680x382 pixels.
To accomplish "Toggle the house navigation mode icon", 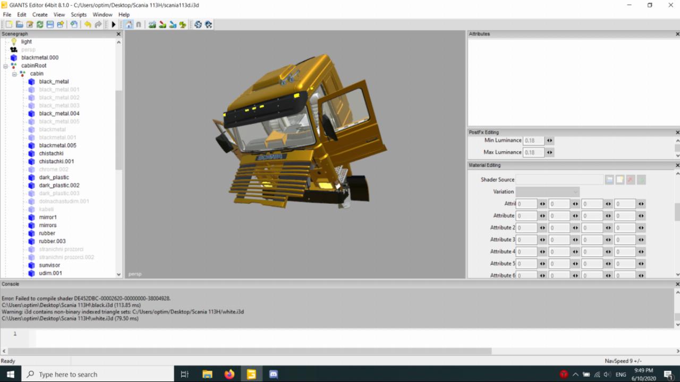I will tap(129, 24).
